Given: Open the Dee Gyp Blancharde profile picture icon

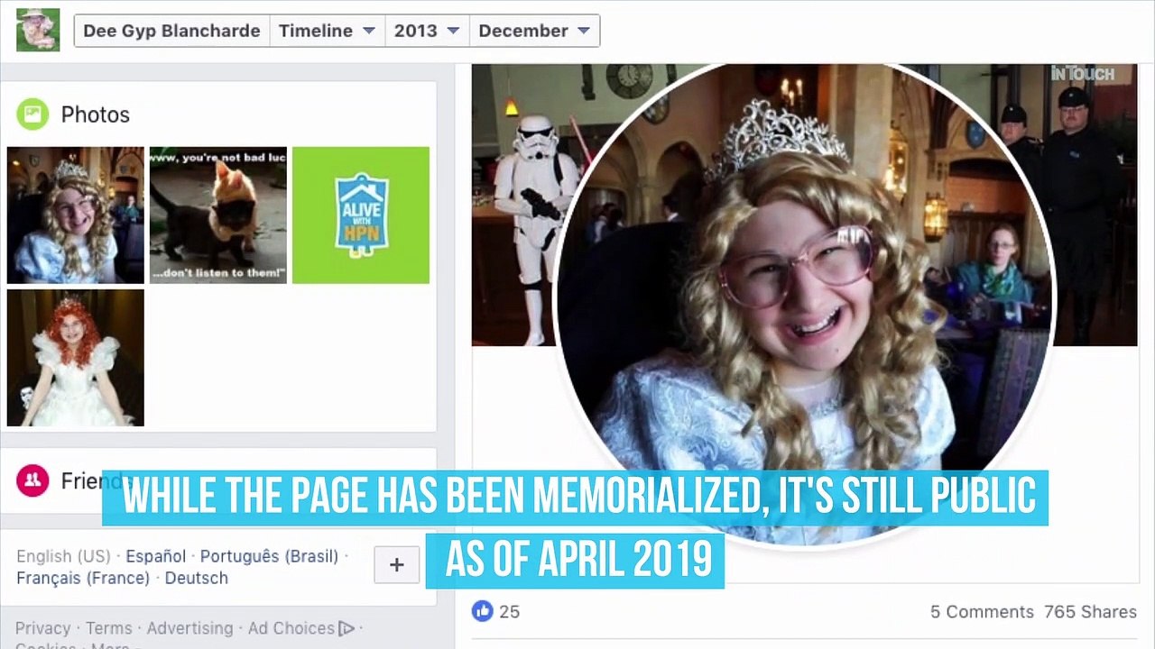Looking at the screenshot, I should 38,30.
